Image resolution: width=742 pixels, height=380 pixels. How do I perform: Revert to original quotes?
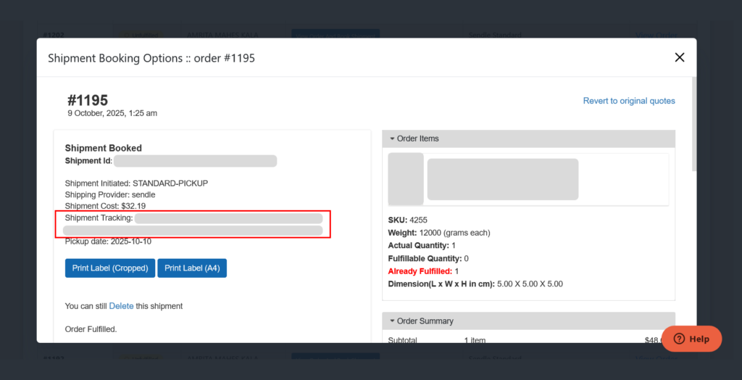pyautogui.click(x=628, y=101)
